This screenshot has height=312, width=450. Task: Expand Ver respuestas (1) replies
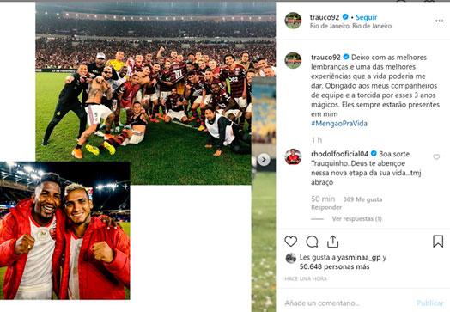click(356, 219)
